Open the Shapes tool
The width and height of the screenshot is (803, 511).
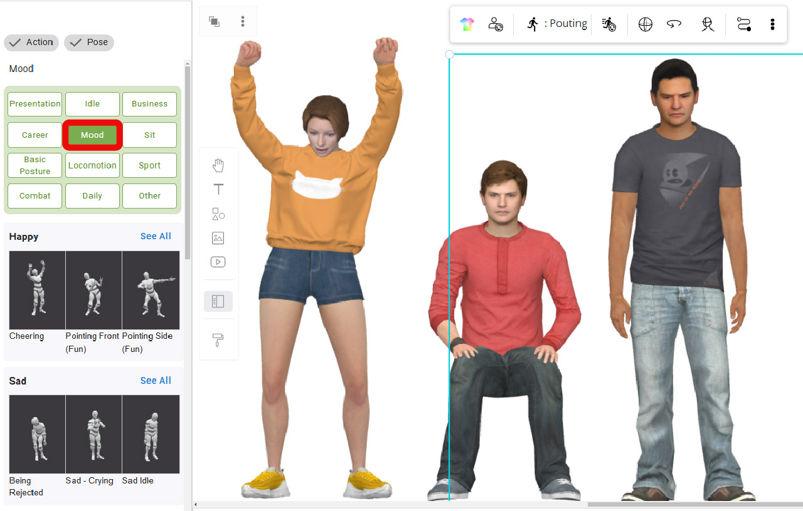[218, 213]
